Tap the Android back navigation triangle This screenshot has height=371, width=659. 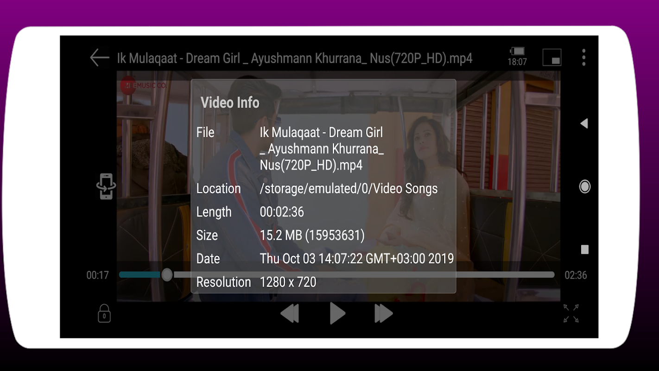click(584, 123)
